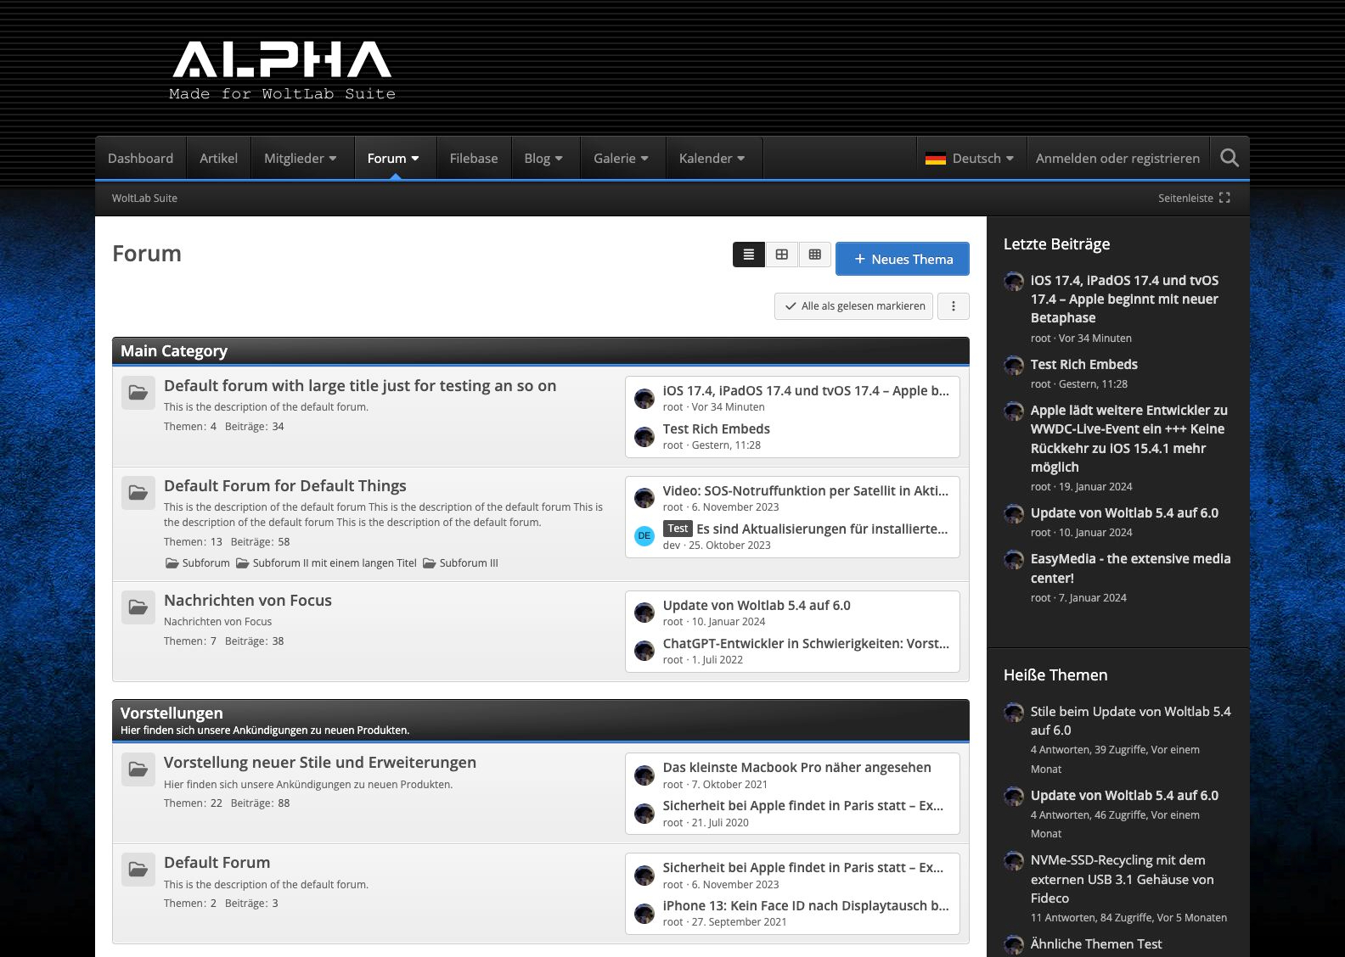Go to the Dashboard tab

tap(140, 159)
